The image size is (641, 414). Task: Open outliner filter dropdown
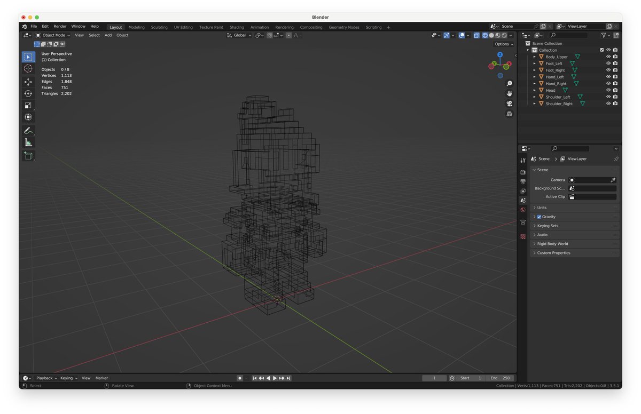tap(606, 35)
